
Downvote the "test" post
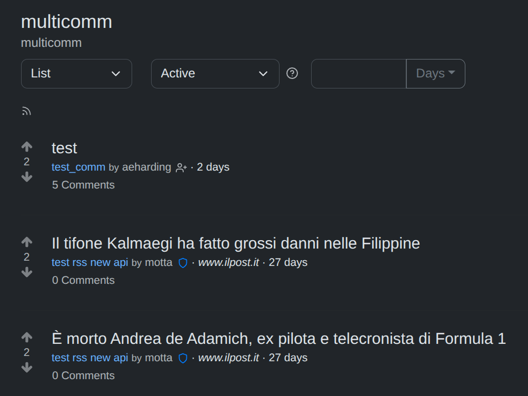tap(27, 177)
